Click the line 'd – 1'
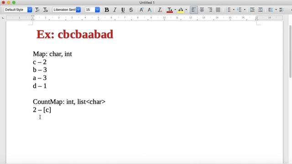The width and height of the screenshot is (292, 164). tap(40, 86)
